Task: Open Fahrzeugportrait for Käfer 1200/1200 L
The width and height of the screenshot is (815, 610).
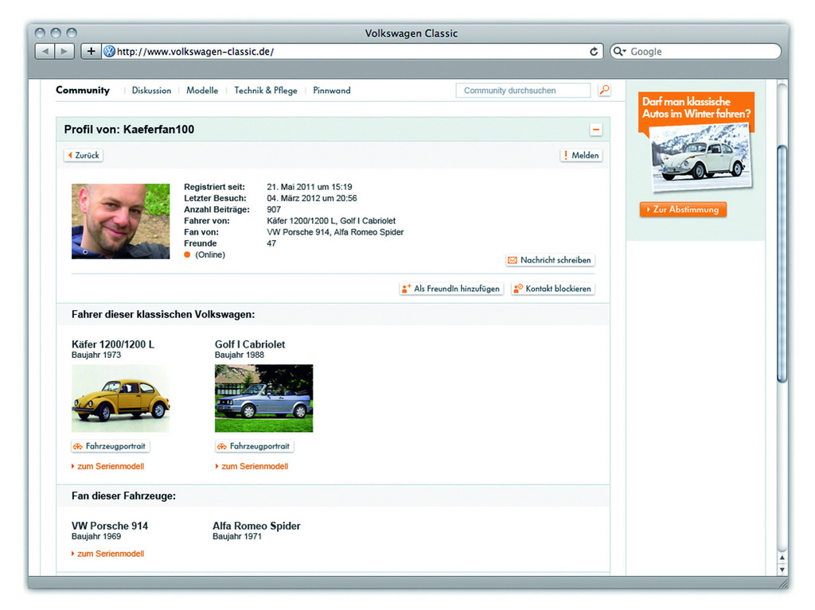Action: [110, 446]
